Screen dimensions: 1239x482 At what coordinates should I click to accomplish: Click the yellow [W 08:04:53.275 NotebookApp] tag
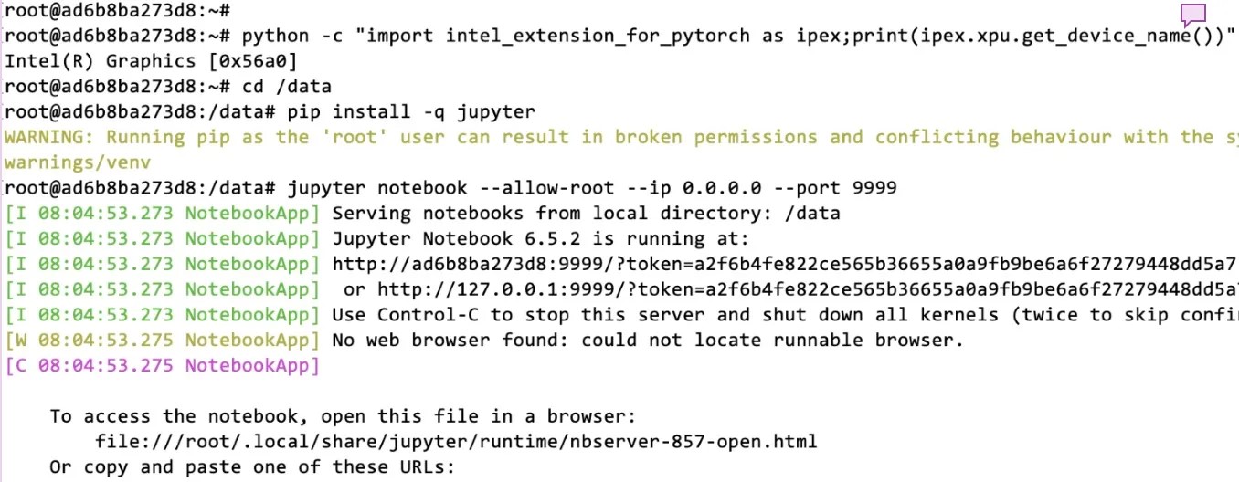(x=162, y=341)
